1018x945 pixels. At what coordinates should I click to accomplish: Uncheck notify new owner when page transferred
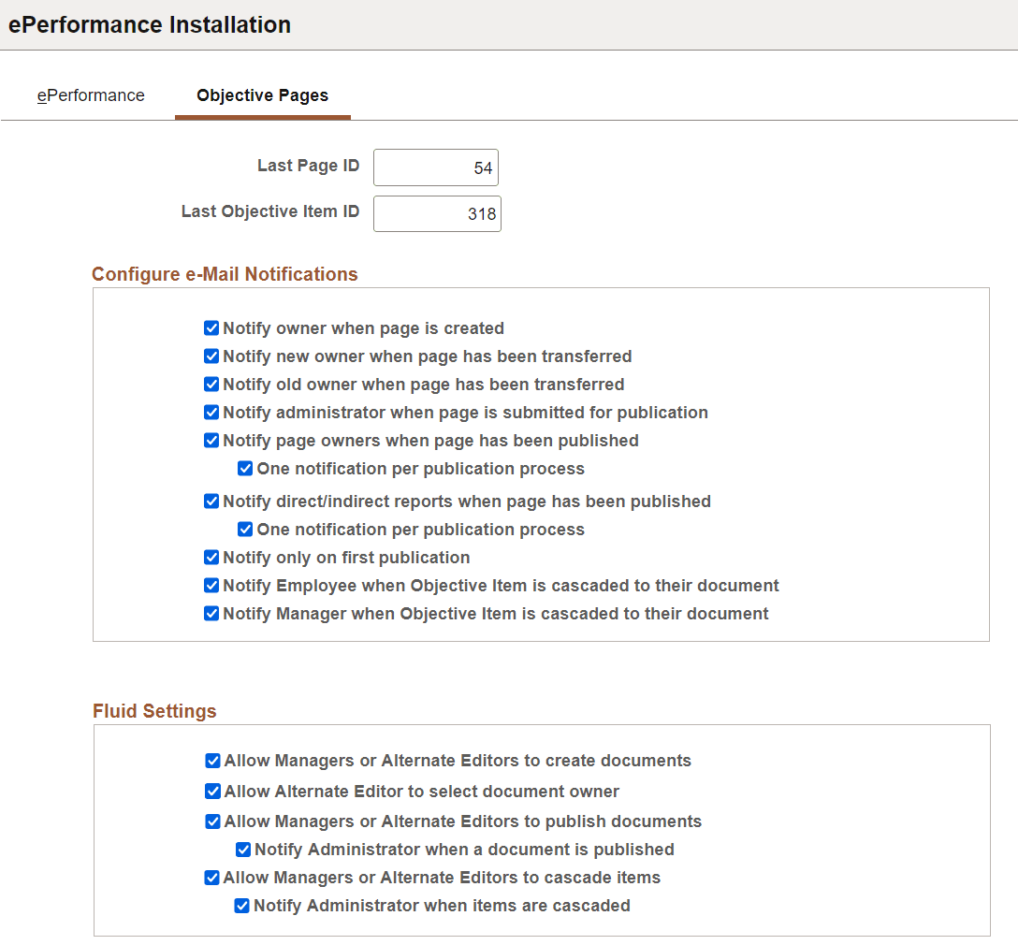click(x=211, y=356)
